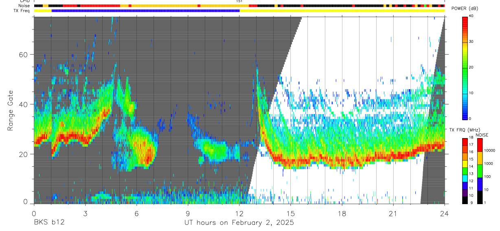This screenshot has width=500, height=231.
Task: Click the TX FRQ (MHz) color bar
Action: (465, 171)
